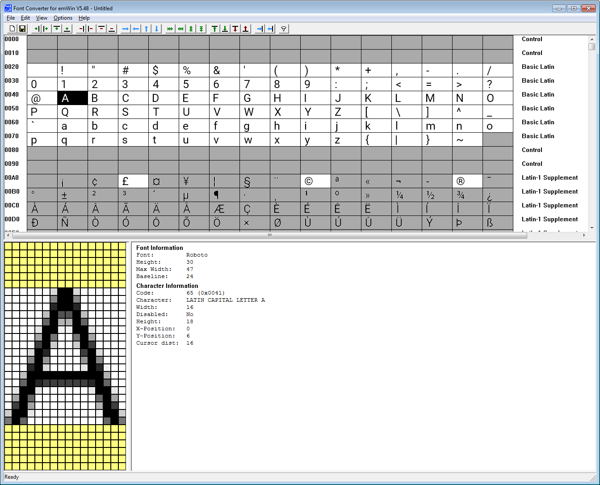Delete the top pixel row
Image resolution: width=600 pixels, height=485 pixels.
(x=101, y=28)
